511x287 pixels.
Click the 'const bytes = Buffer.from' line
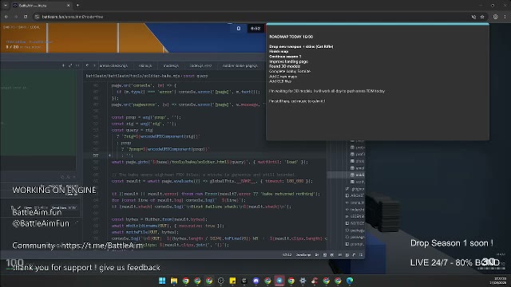[x=160, y=219]
